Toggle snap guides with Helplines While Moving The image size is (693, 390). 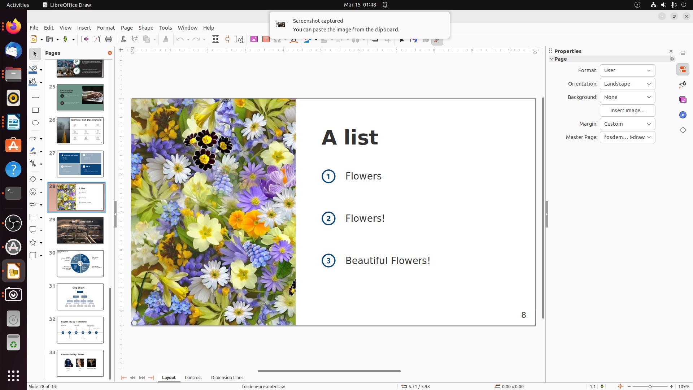pyautogui.click(x=227, y=39)
